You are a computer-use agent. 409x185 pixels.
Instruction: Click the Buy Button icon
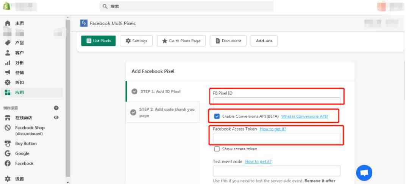tap(8, 143)
